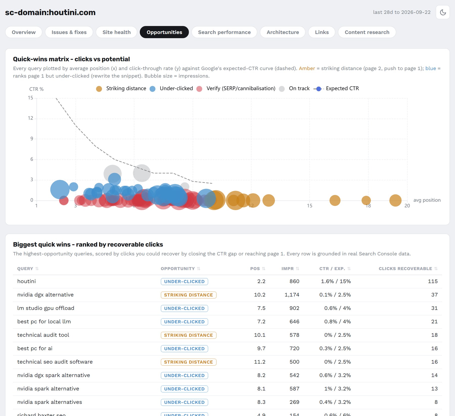Click the '0.8% / 4%' CTR value
The image size is (455, 416).
pos(337,322)
